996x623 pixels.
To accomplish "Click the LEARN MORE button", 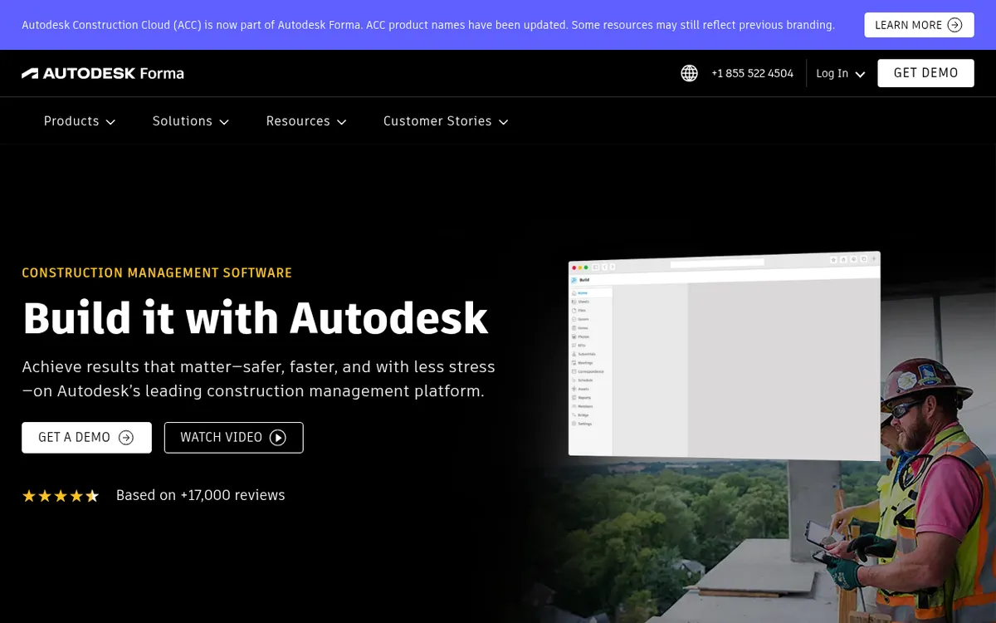I will coord(919,25).
